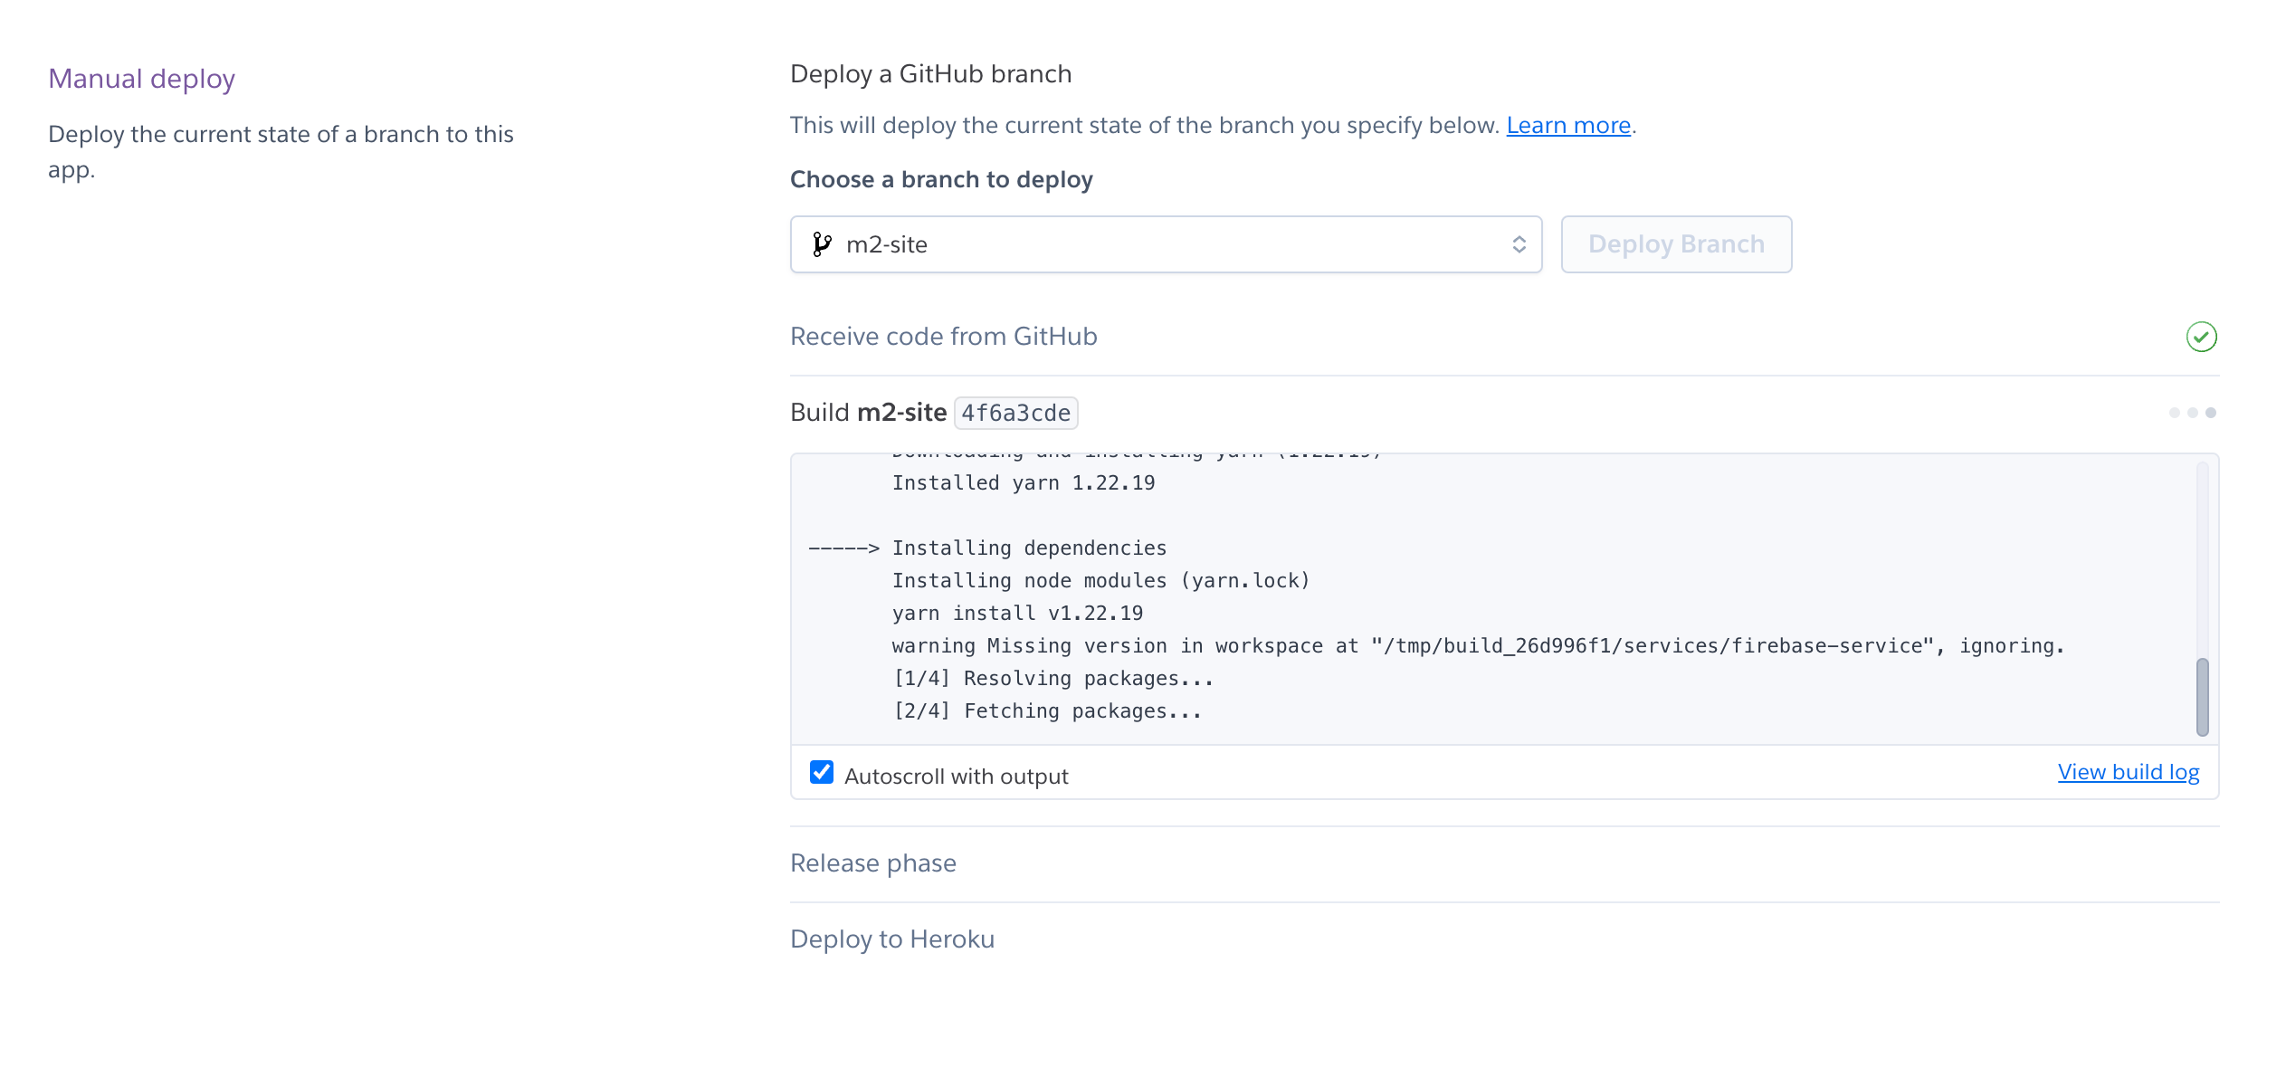
Task: Open the Learn more link
Action: 1568,125
